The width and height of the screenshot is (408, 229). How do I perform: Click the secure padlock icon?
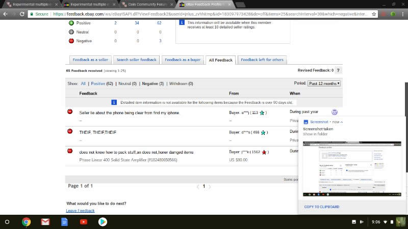coord(32,14)
